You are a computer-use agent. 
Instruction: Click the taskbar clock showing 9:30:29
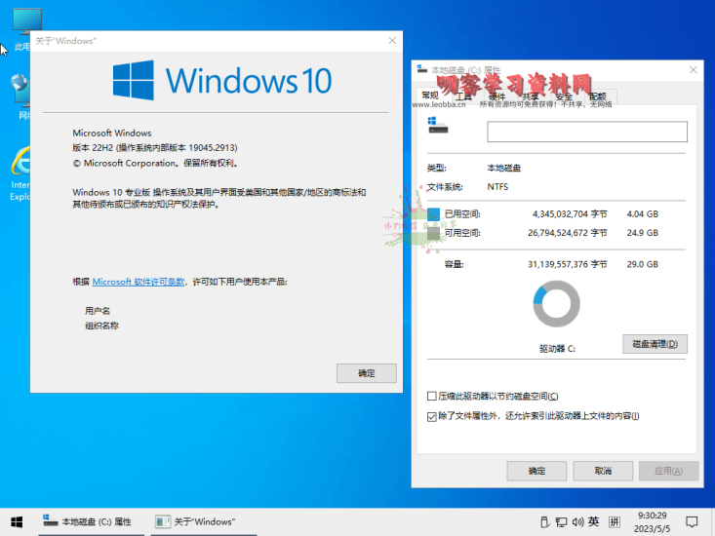(652, 522)
